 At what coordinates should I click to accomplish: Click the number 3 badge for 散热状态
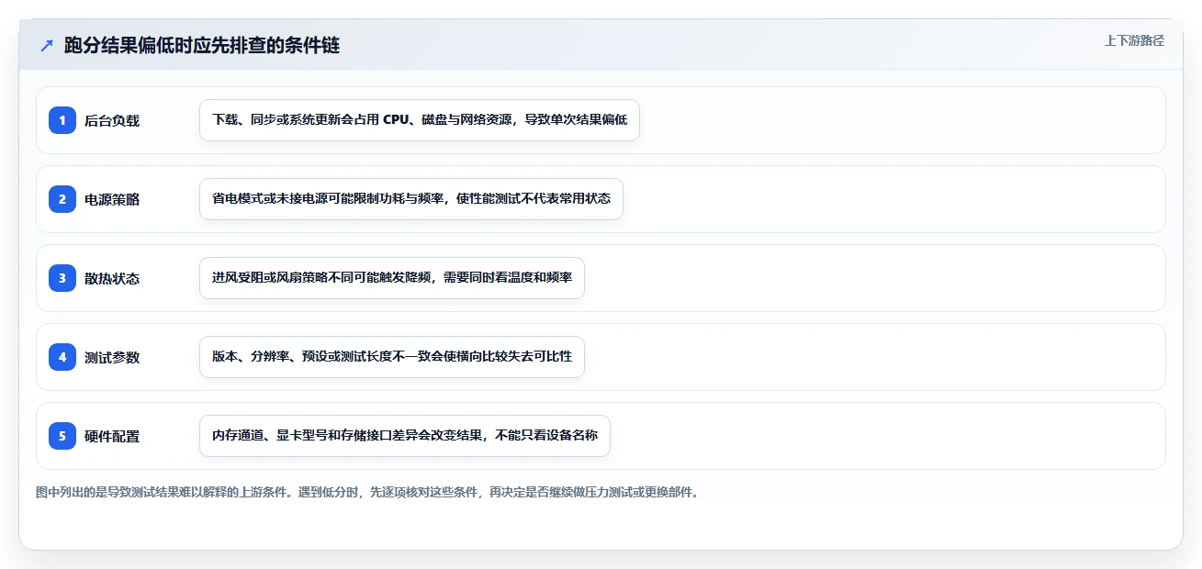pyautogui.click(x=62, y=278)
